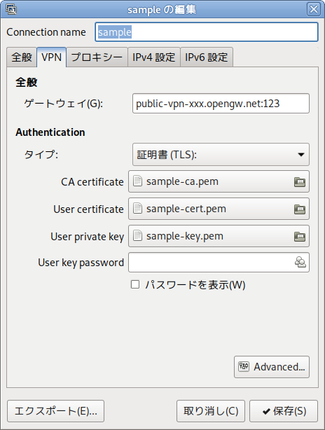Click the User certificate label
This screenshot has height=430, width=325.
(88, 209)
